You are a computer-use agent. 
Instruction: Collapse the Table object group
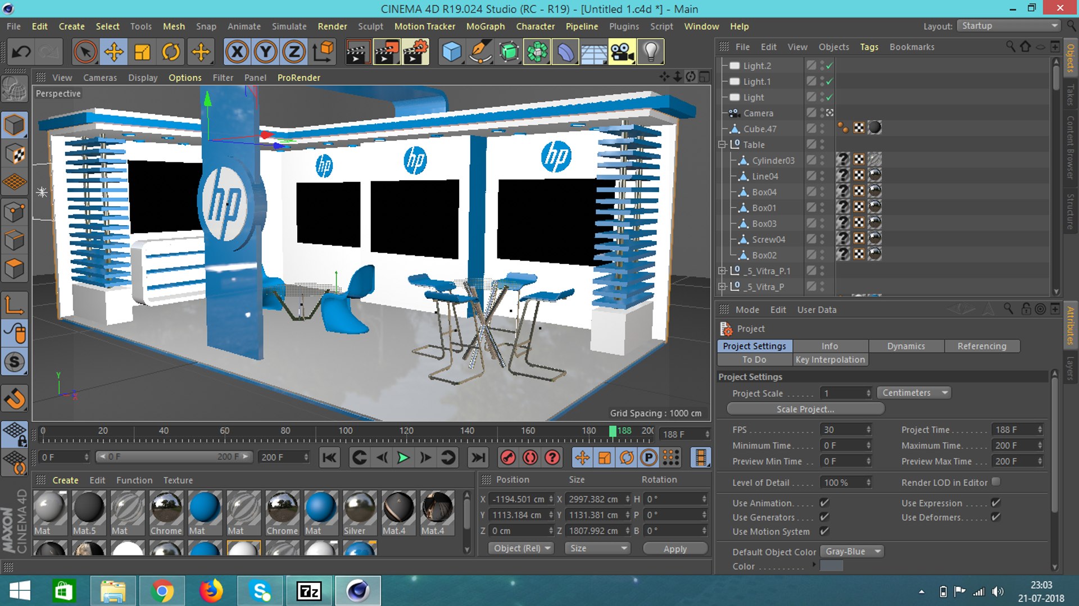(x=722, y=144)
